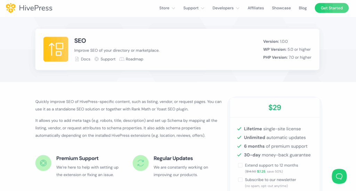Click the Docs document icon
The height and width of the screenshot is (191, 356).
[77, 59]
